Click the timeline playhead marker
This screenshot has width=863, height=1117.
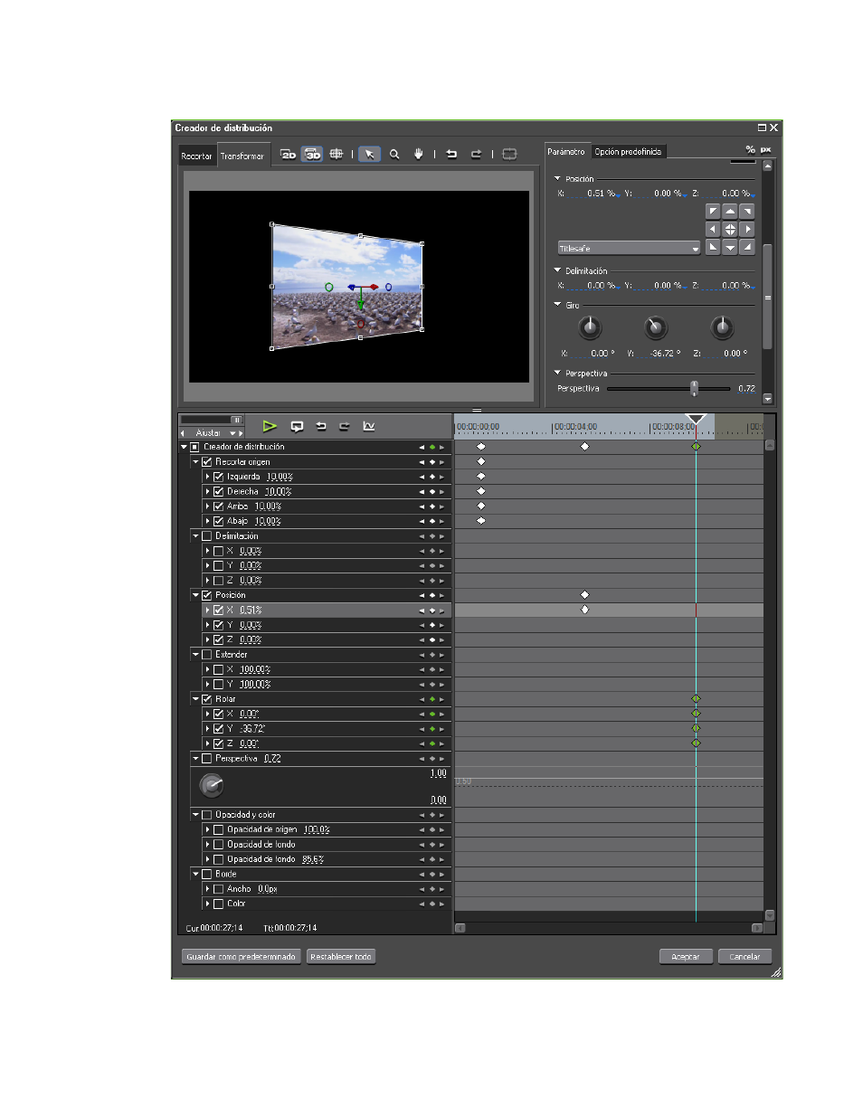click(x=696, y=420)
